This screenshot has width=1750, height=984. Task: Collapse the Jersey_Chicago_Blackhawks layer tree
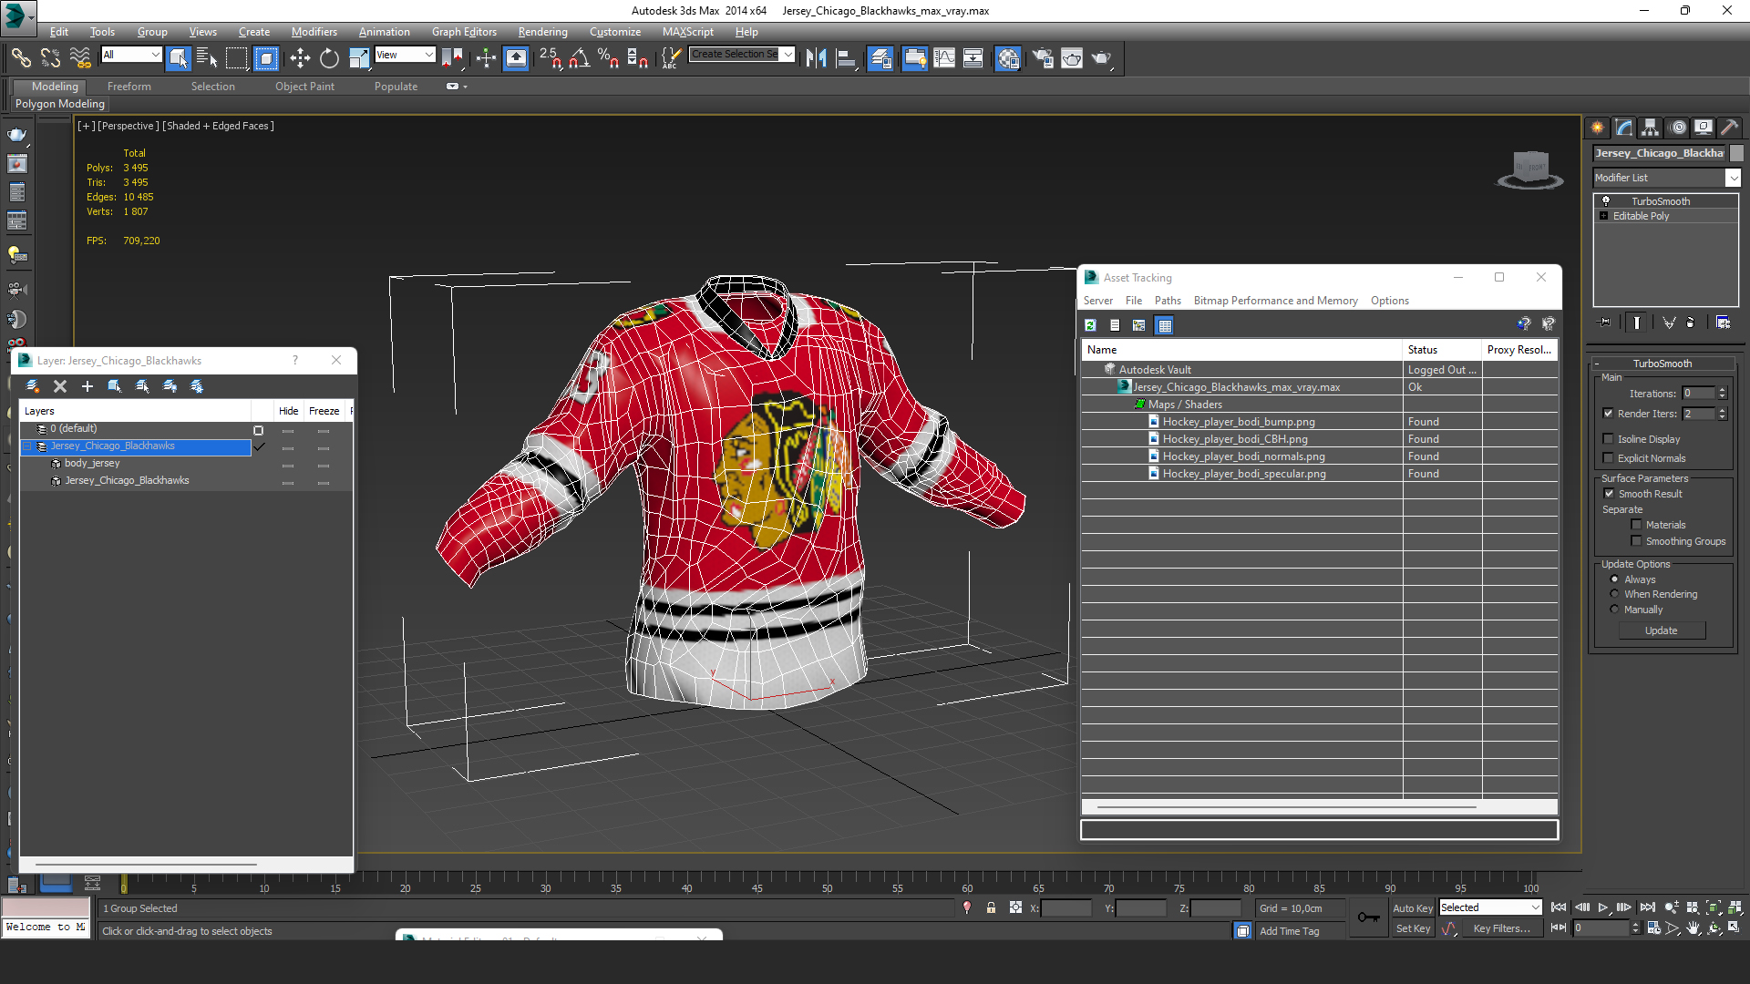point(28,446)
